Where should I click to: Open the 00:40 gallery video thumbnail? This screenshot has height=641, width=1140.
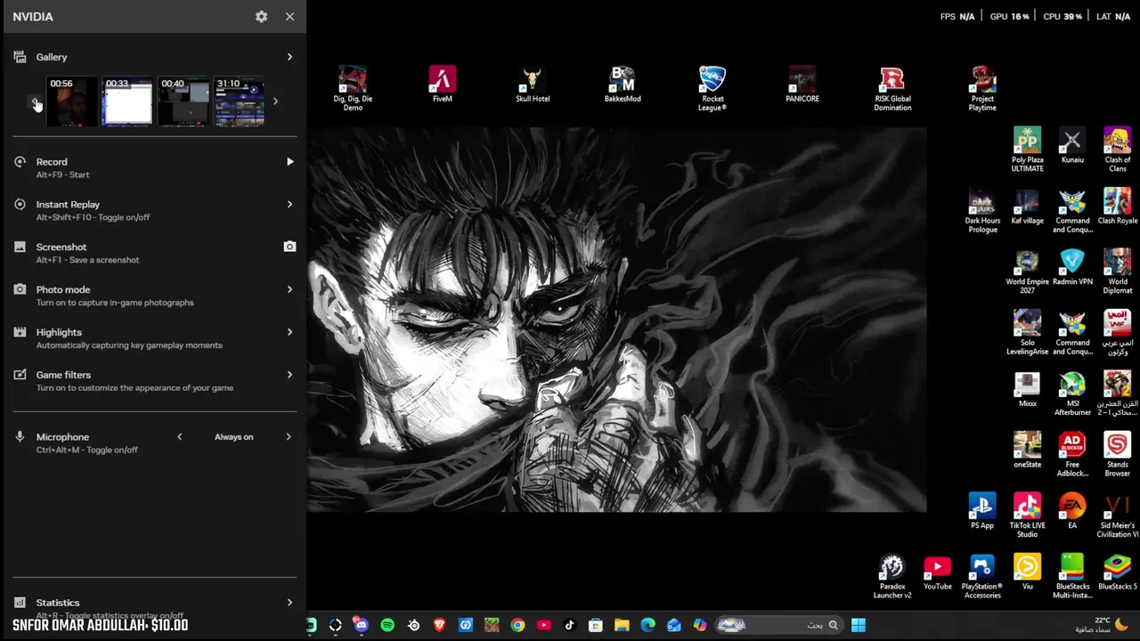click(183, 101)
